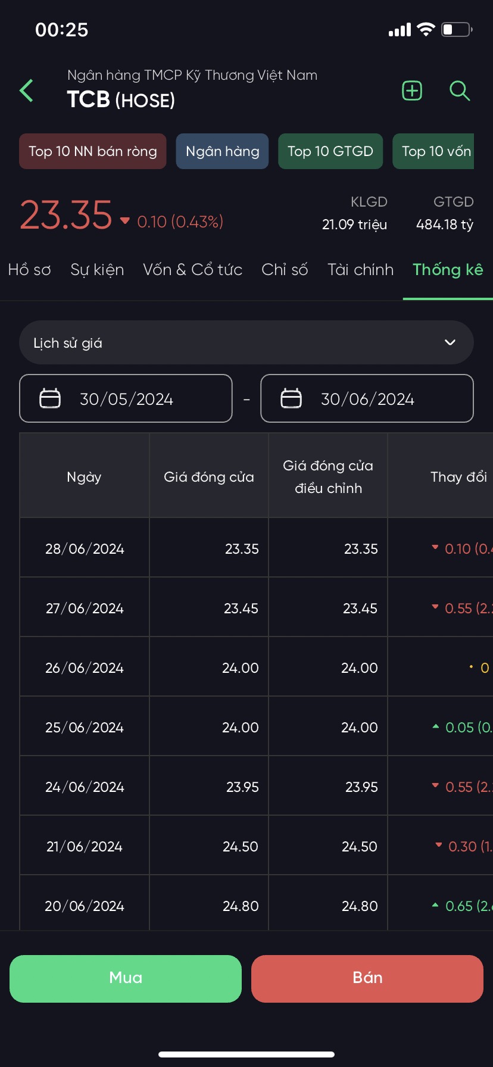493x1067 pixels.
Task: Select the Tài chính tab
Action: [x=360, y=270]
